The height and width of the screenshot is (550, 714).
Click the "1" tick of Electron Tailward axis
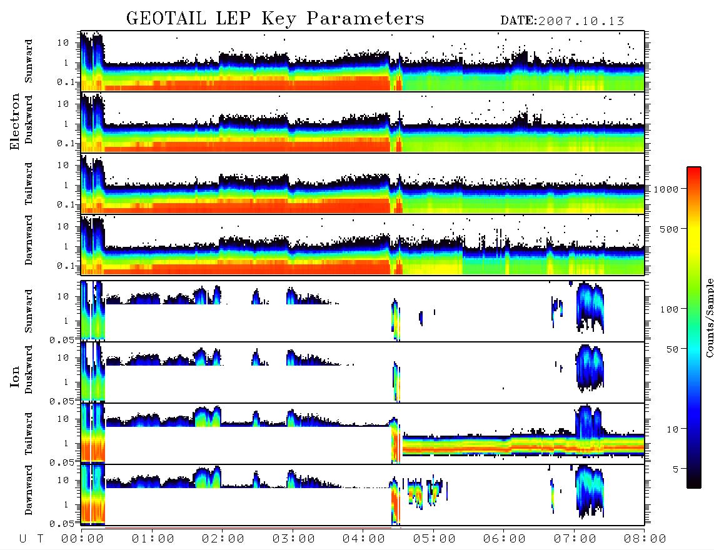pyautogui.click(x=66, y=185)
